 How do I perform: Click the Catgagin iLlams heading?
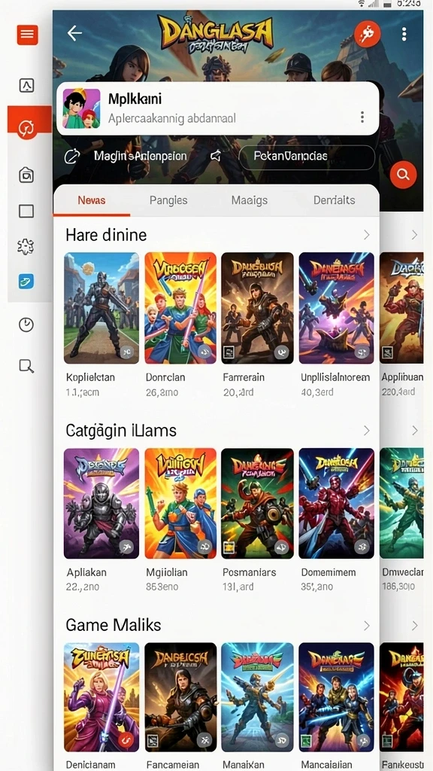121,431
